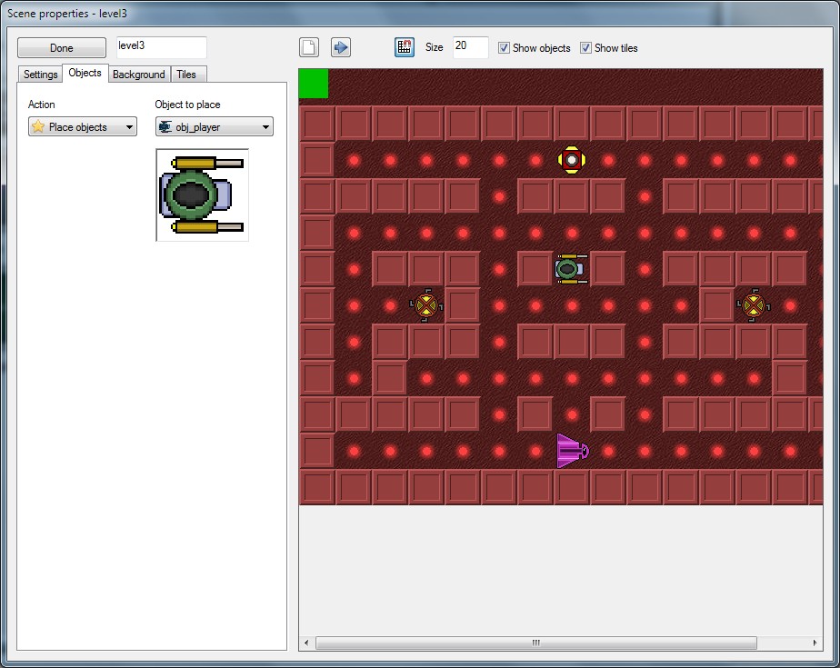Open the Action dropdown showing Place objects

coord(82,127)
